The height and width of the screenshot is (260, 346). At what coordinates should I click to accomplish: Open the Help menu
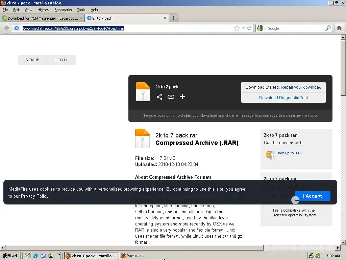click(x=94, y=10)
